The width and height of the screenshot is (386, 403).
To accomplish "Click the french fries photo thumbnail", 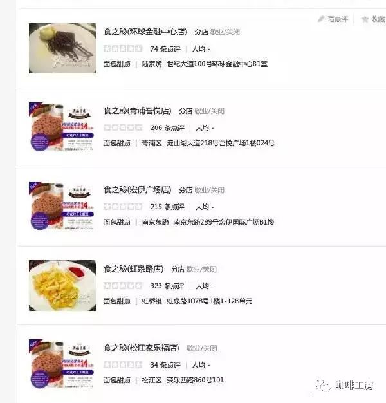I will (62, 286).
